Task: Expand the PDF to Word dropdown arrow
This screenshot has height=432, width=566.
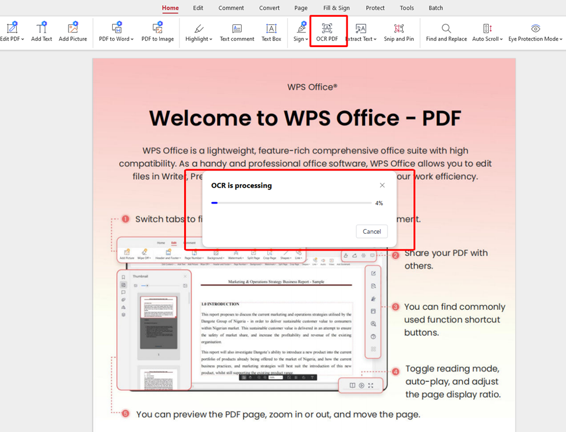Action: pyautogui.click(x=132, y=39)
